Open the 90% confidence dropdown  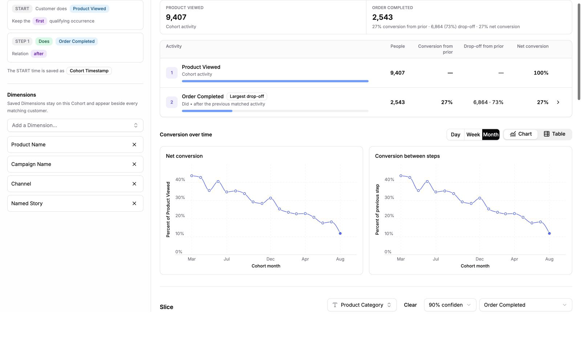click(x=450, y=305)
